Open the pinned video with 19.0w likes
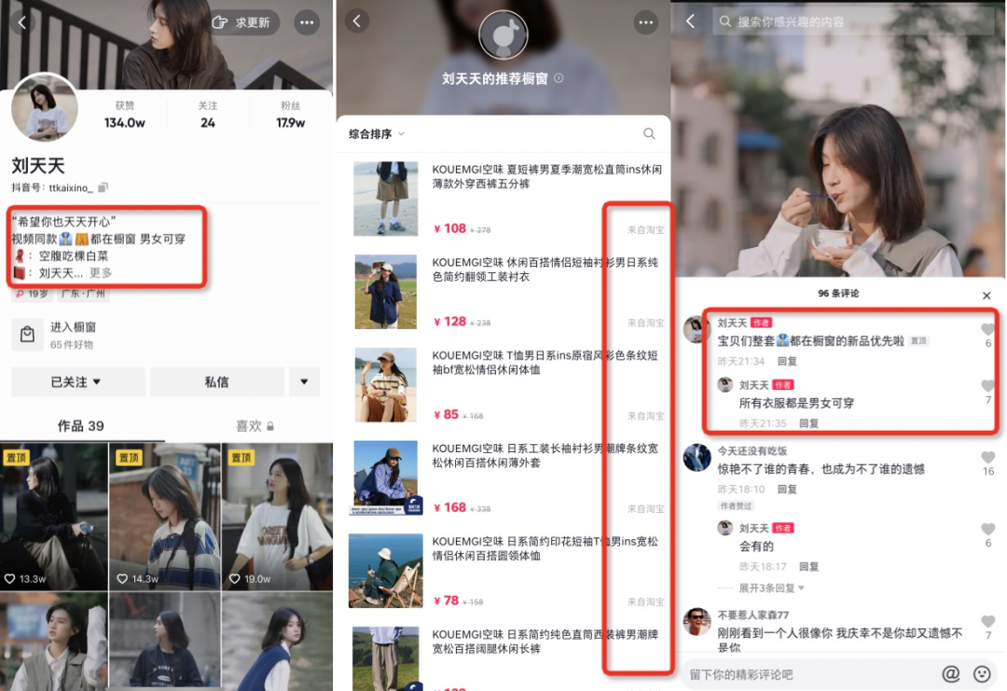Viewport: 1007px width, 691px height. pos(278,517)
